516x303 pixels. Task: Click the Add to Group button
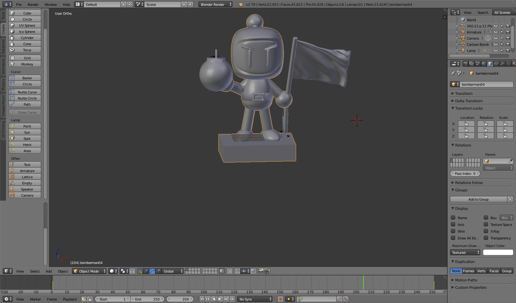[478, 199]
